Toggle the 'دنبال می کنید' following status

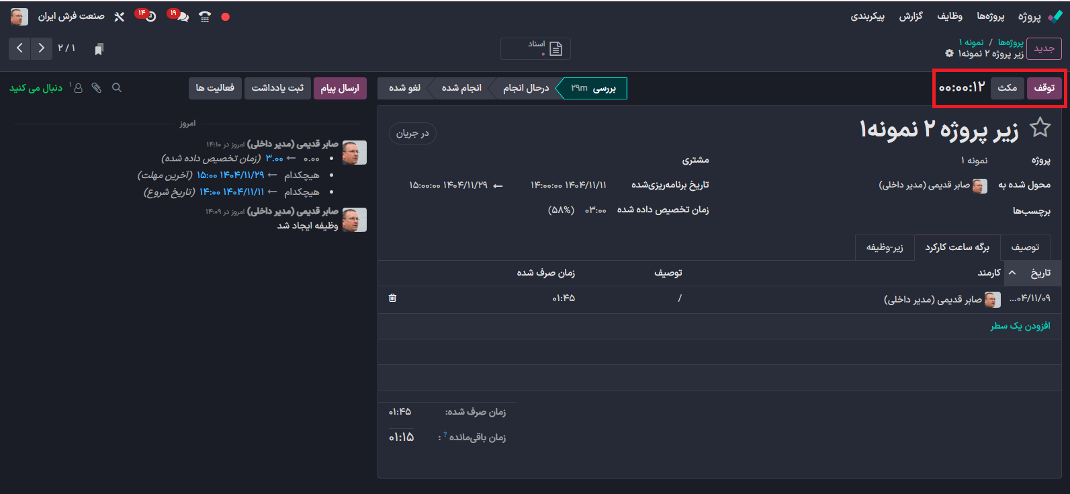(36, 88)
